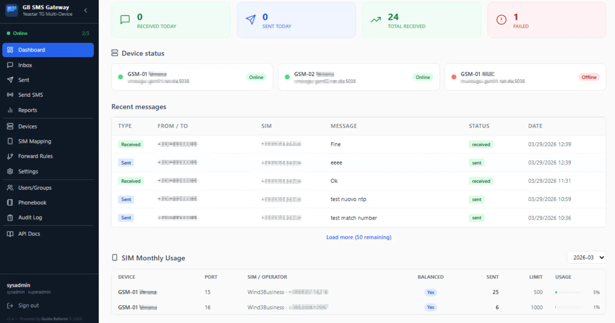Open the API Docs link
Viewport: 615px width, 323px height.
(48, 234)
